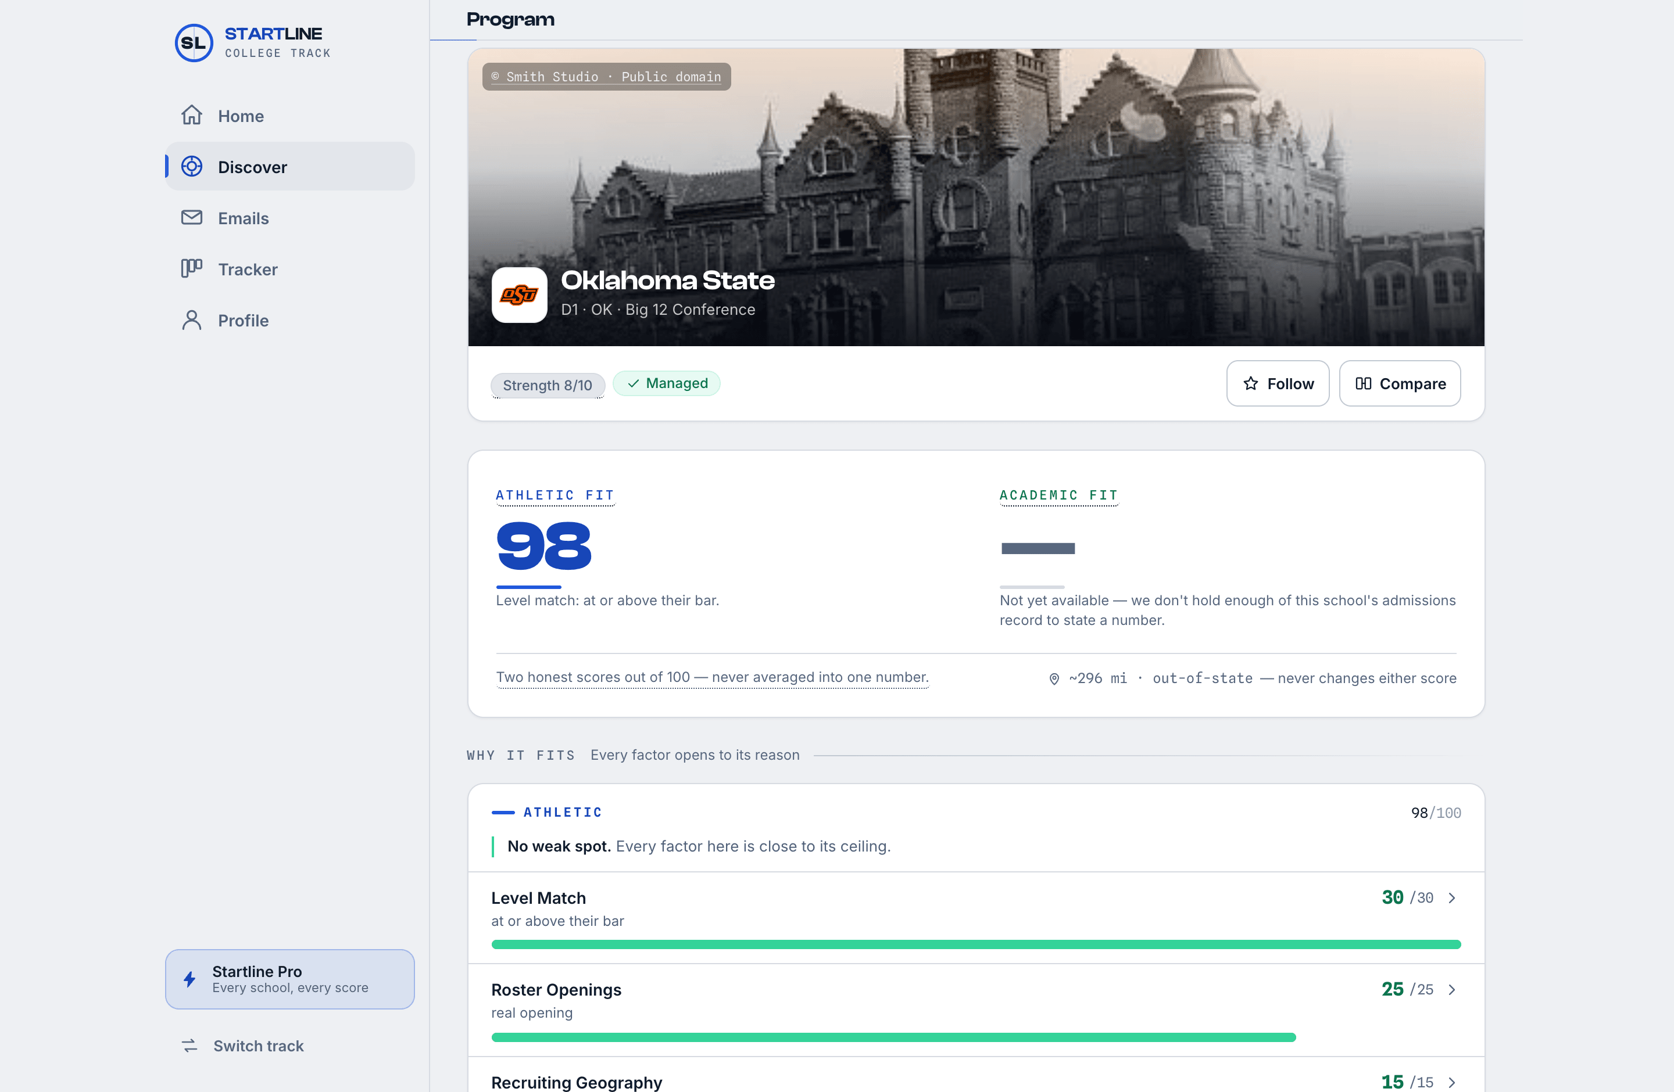The image size is (1674, 1092).
Task: Click the "Not yet available" academic note
Action: pos(1228,610)
